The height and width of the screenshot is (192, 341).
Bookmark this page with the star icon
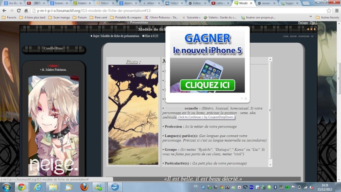pos(329,10)
